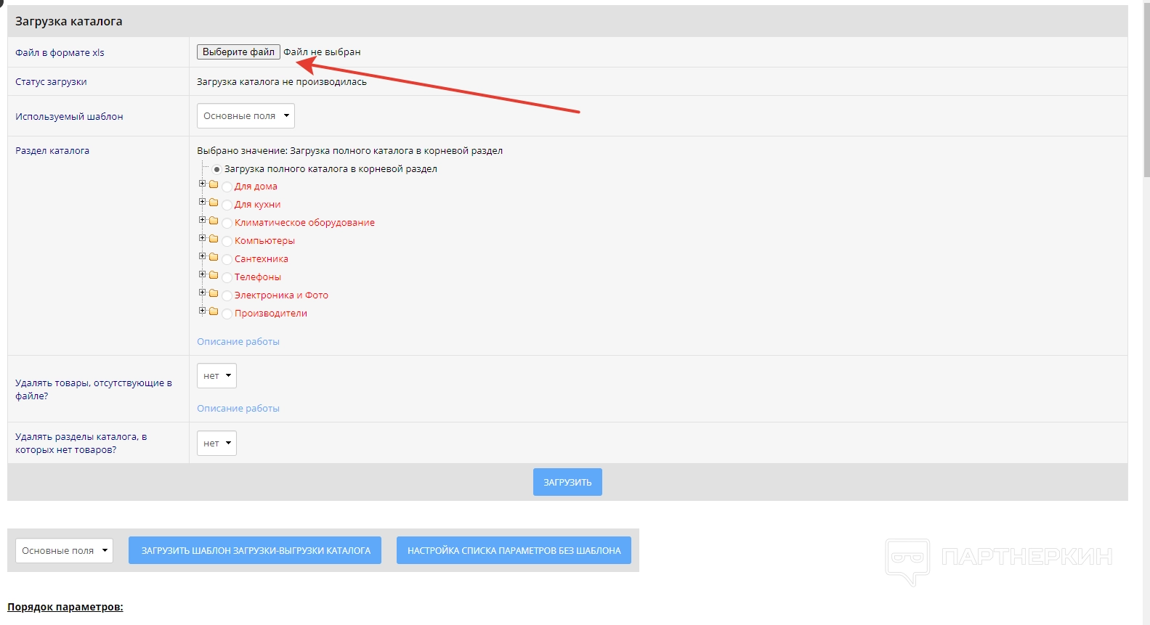Click the folder icon next to Компьютеры
Screen dimensions: 1150x625
click(214, 239)
